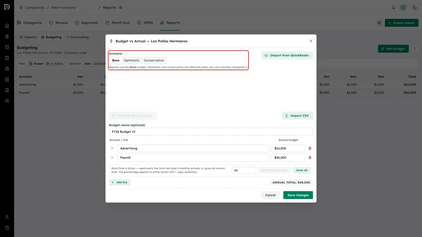The height and width of the screenshot is (237, 422).
Task: Click the grid layout icon near Create report
Action: pyautogui.click(x=379, y=23)
